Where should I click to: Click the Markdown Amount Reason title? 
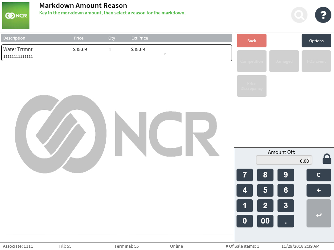pyautogui.click(x=83, y=5)
